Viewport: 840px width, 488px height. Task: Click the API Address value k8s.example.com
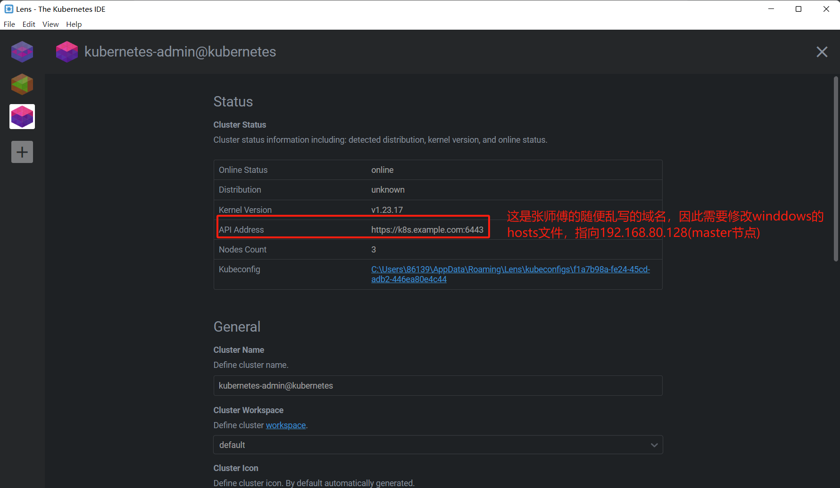[x=427, y=230]
